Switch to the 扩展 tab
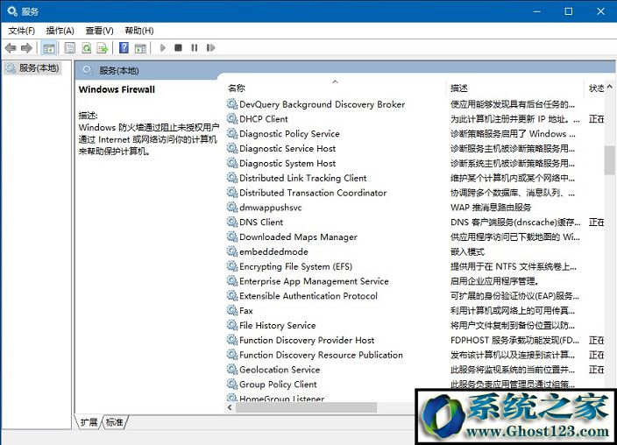This screenshot has width=617, height=445. click(89, 422)
